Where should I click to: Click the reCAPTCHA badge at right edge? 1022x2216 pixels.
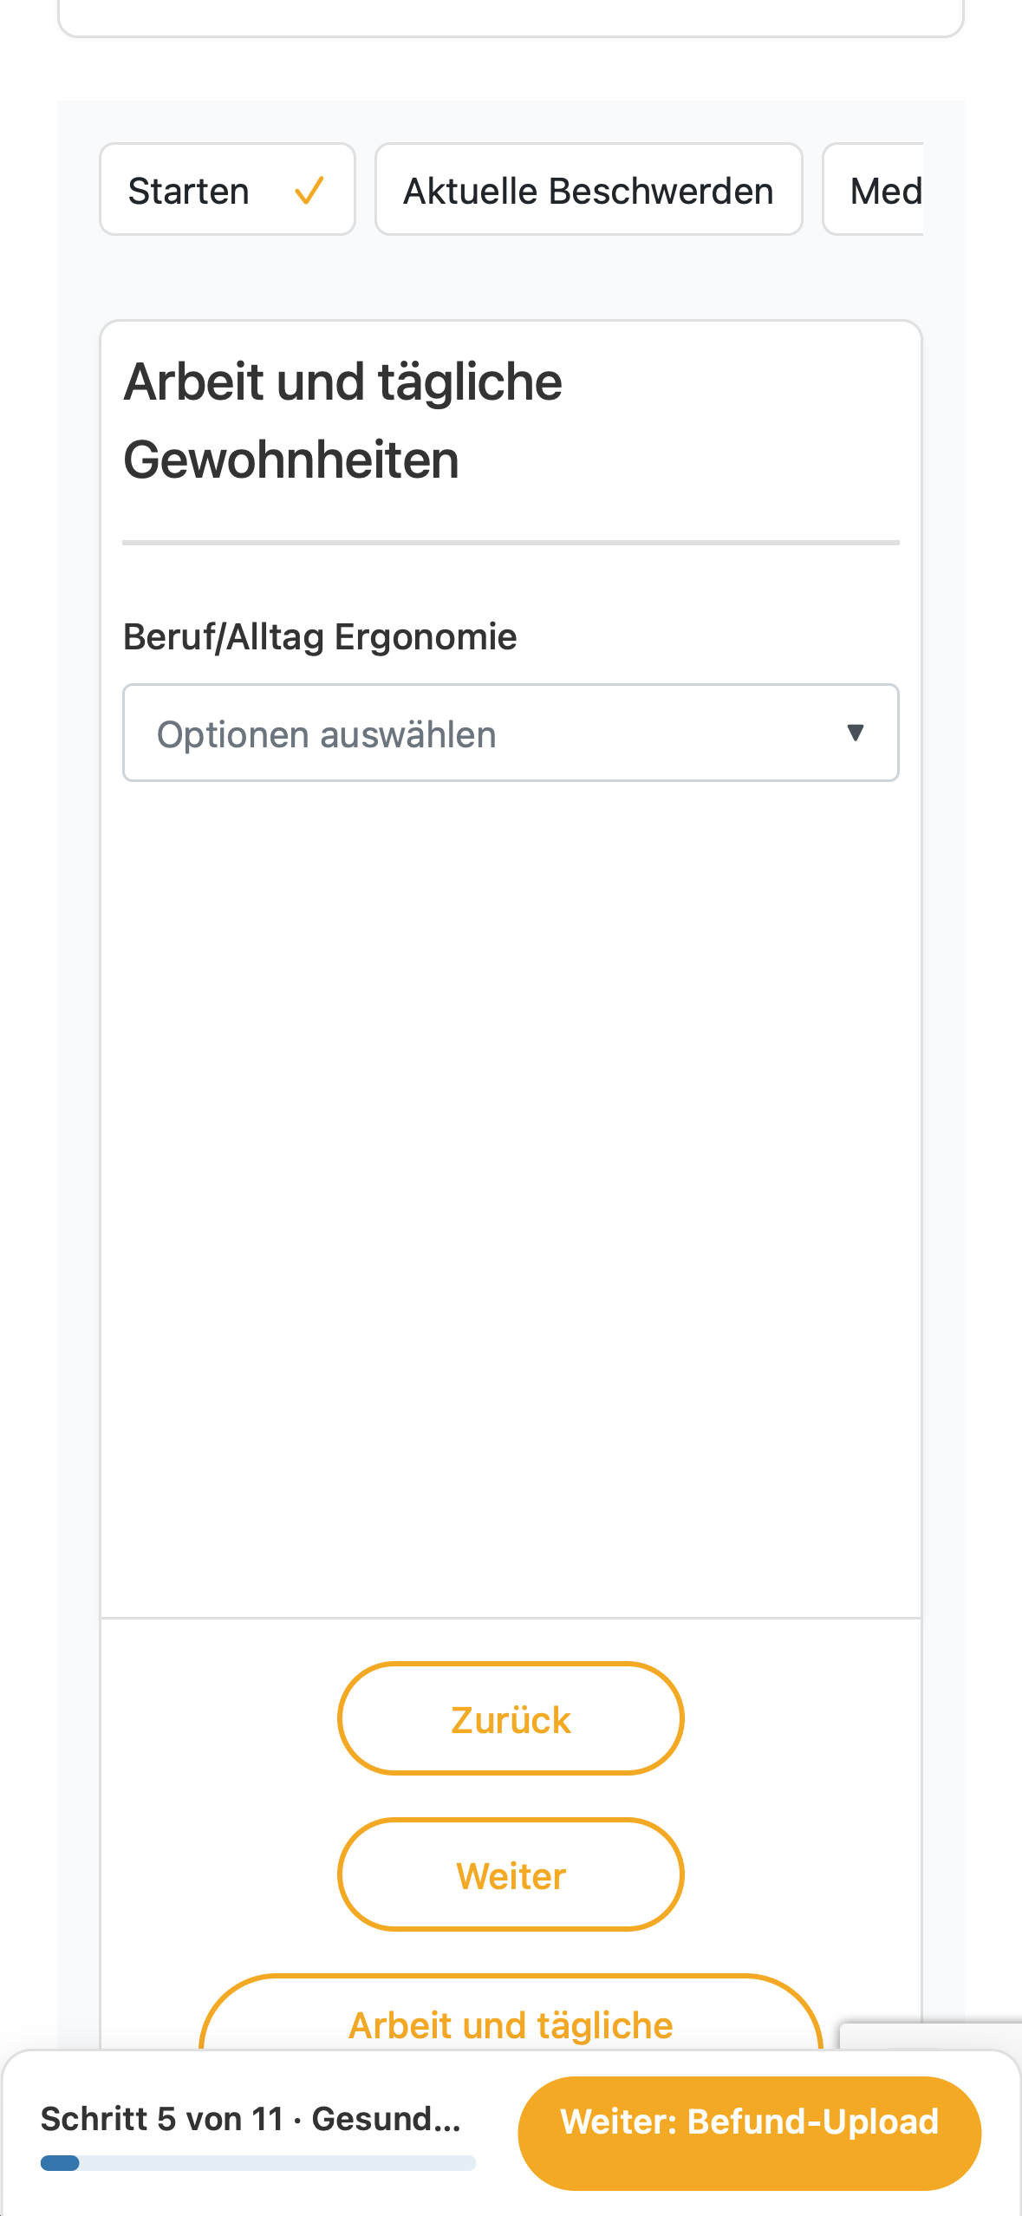(x=931, y=2037)
